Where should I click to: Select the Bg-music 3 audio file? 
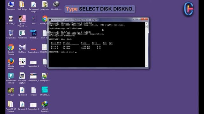(x=22, y=105)
